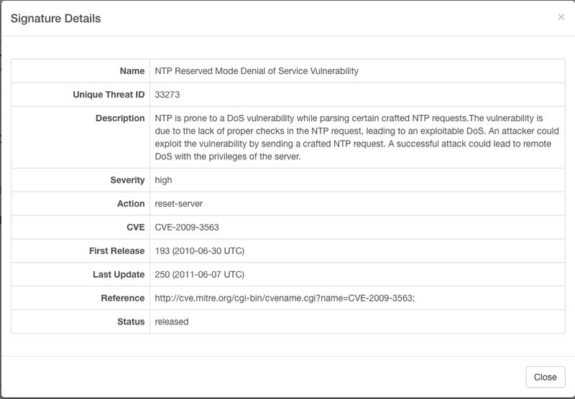Select the NTP Reserved Mode vulnerability name

click(257, 71)
